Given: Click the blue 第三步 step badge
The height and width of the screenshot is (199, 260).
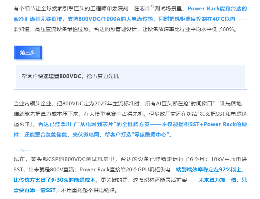Looking at the screenshot, I should (x=28, y=53).
